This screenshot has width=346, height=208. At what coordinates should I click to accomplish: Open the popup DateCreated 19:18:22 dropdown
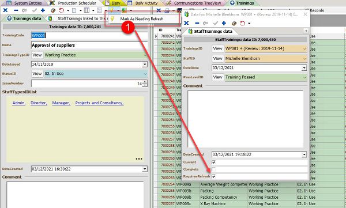pyautogui.click(x=304, y=154)
